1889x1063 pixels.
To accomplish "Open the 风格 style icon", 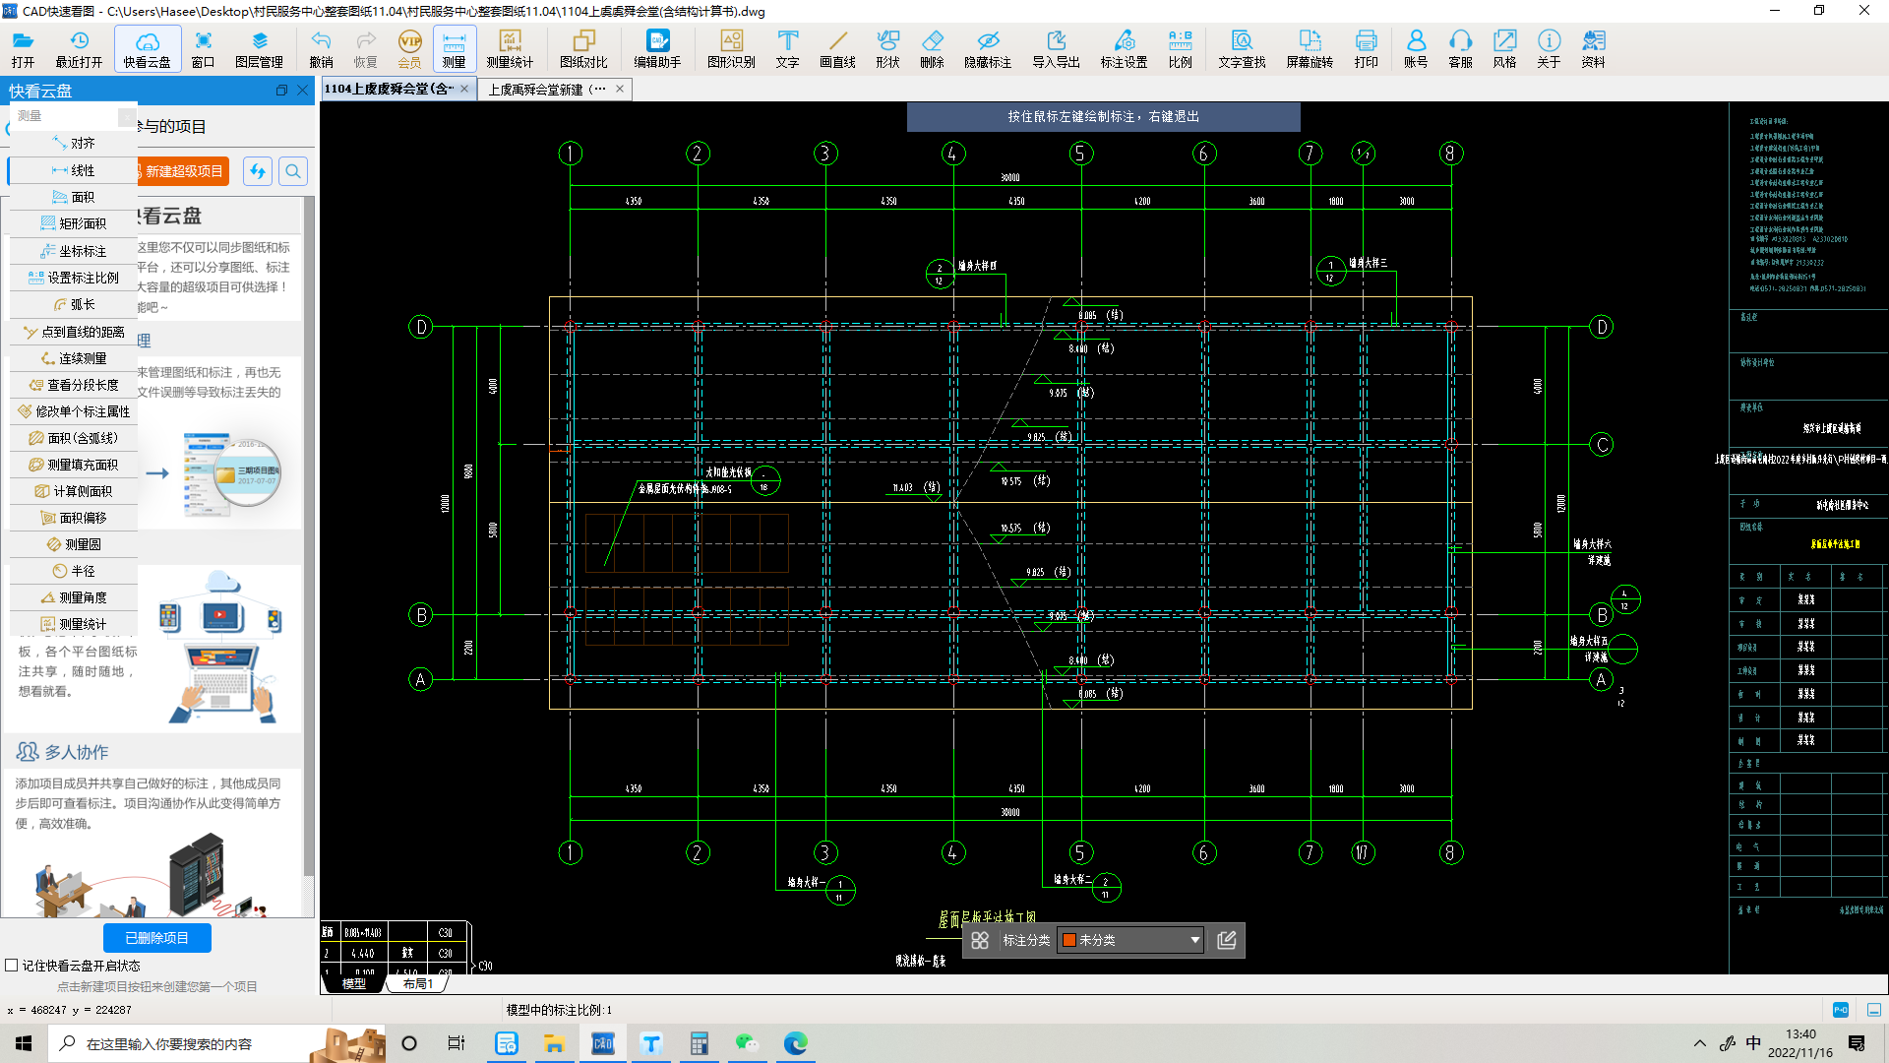I will (1504, 48).
